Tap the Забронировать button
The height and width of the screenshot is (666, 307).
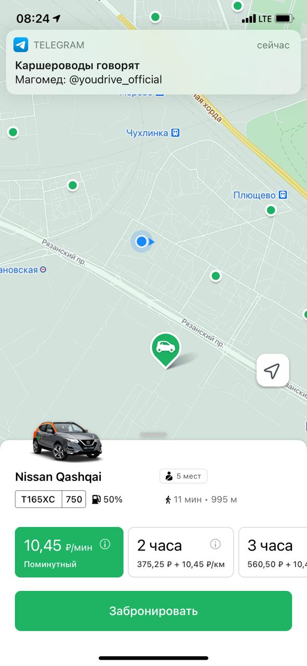(x=153, y=611)
